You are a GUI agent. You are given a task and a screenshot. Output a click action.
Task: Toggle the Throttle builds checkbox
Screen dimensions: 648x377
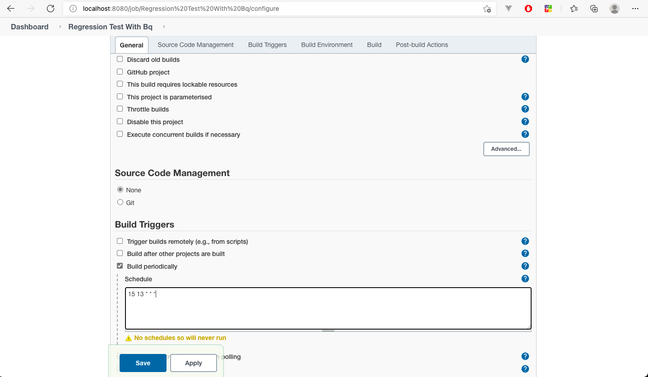(120, 109)
